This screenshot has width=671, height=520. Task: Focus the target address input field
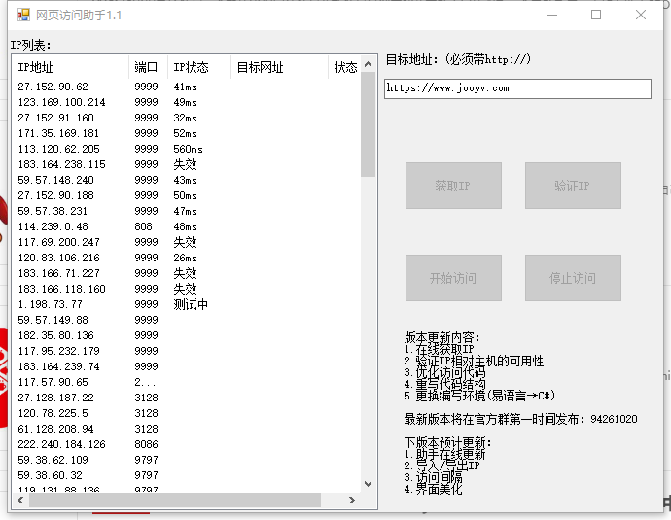[x=517, y=88]
